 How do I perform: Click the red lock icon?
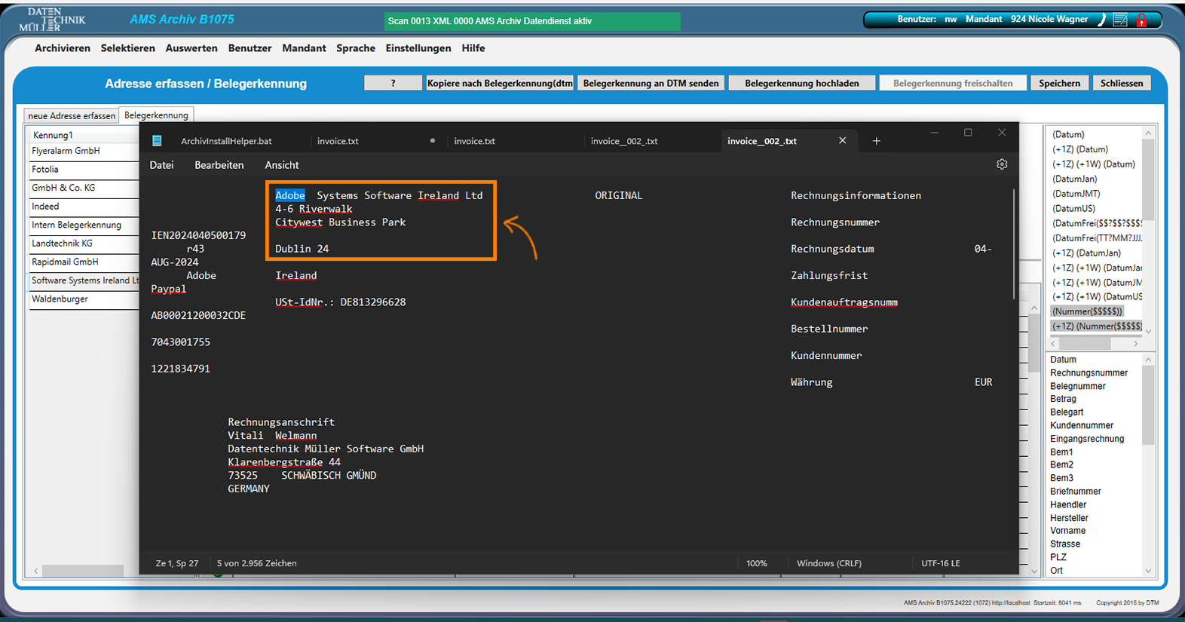tap(1141, 20)
